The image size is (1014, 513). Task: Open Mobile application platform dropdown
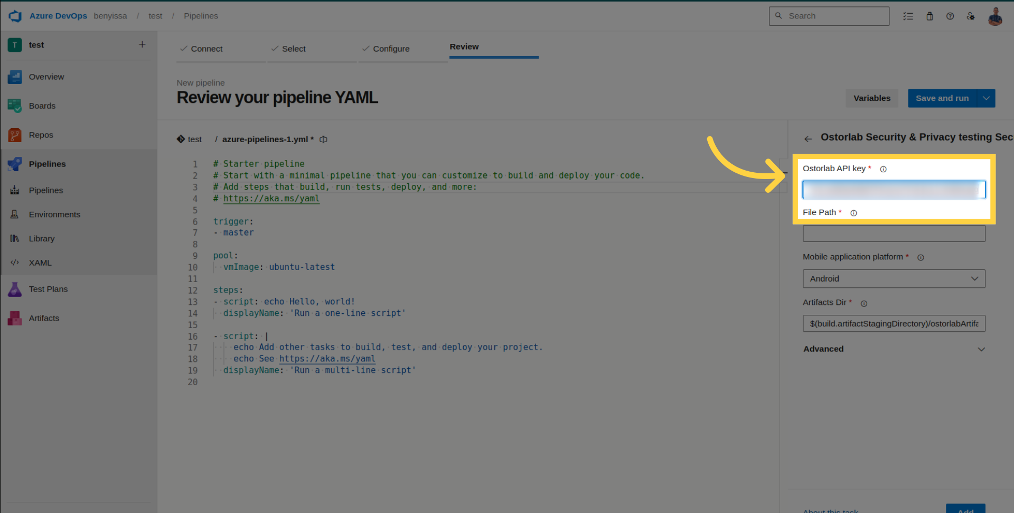894,279
